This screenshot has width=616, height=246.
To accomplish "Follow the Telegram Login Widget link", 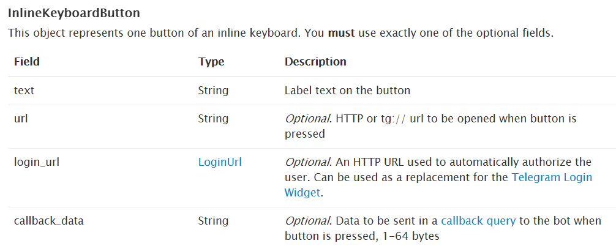I will pyautogui.click(x=551, y=177).
